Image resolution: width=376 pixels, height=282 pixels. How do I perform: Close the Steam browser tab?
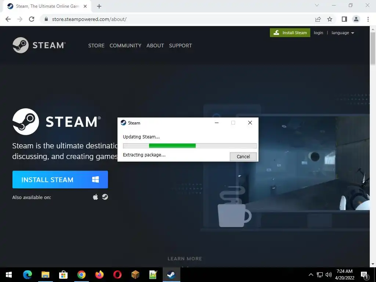point(85,7)
